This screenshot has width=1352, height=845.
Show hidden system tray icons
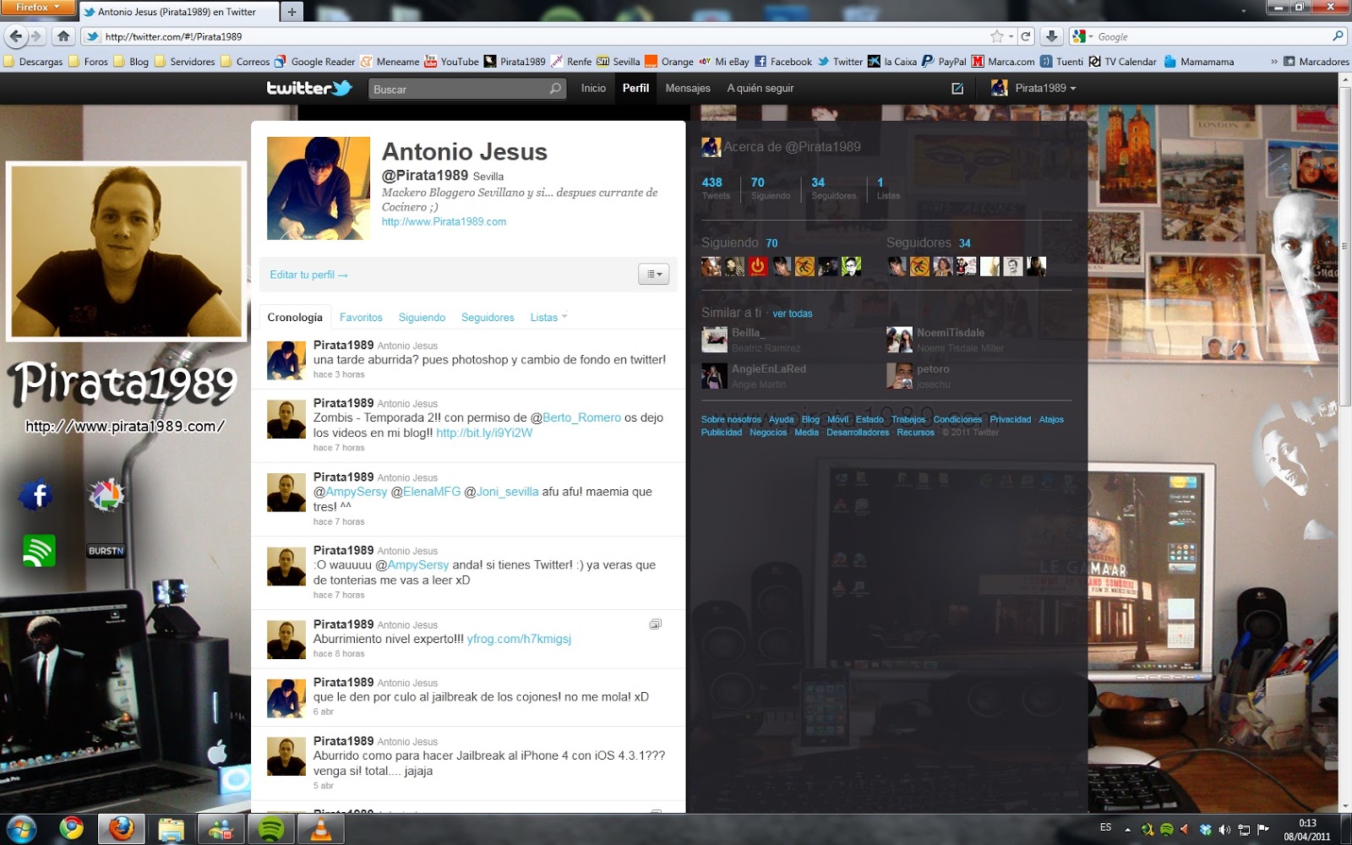pyautogui.click(x=1127, y=830)
